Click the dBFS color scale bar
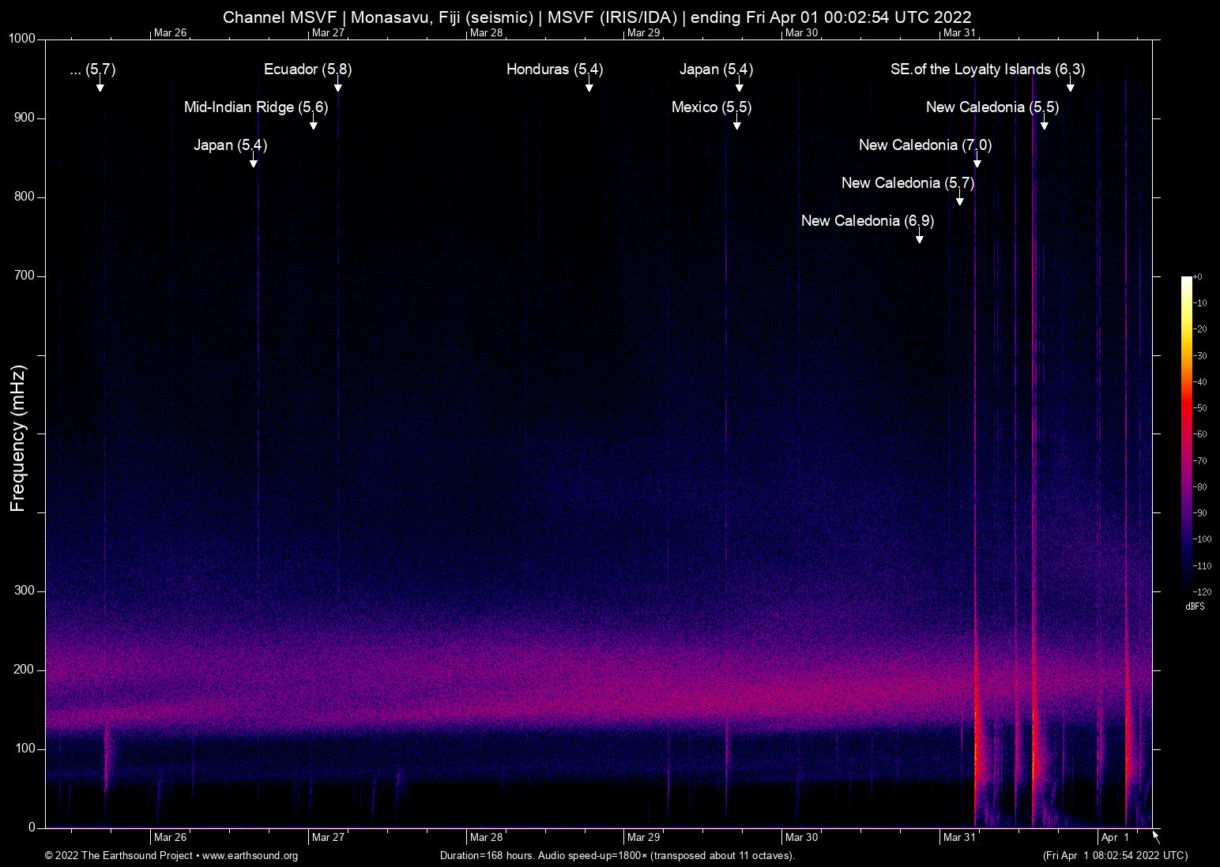The width and height of the screenshot is (1220, 867). point(1187,434)
